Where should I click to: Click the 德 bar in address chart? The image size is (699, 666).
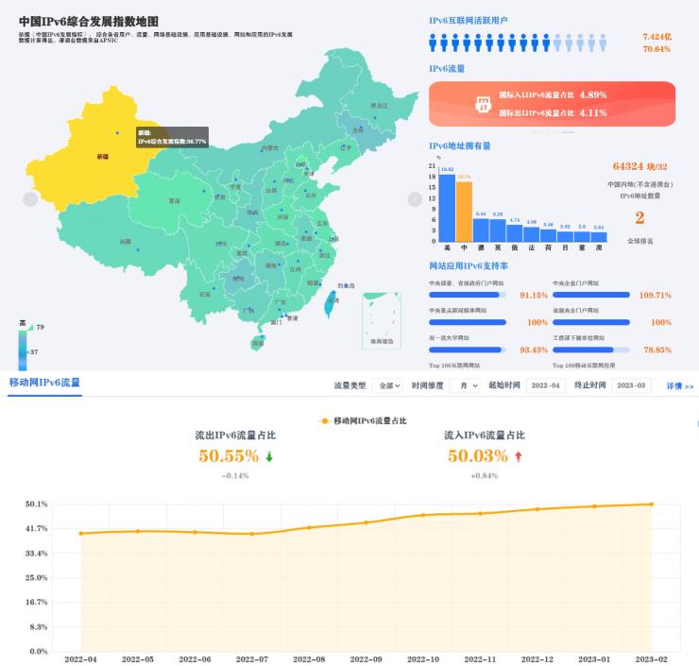(481, 230)
